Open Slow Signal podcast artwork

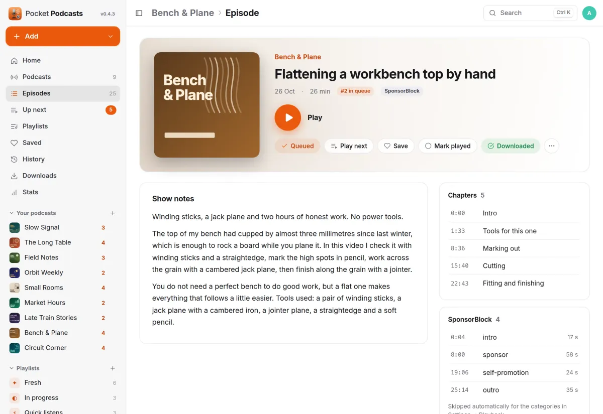(15, 227)
